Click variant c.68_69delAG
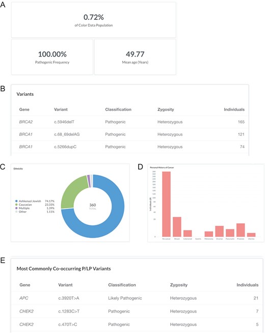This screenshot has height=333, width=265. click(67, 134)
